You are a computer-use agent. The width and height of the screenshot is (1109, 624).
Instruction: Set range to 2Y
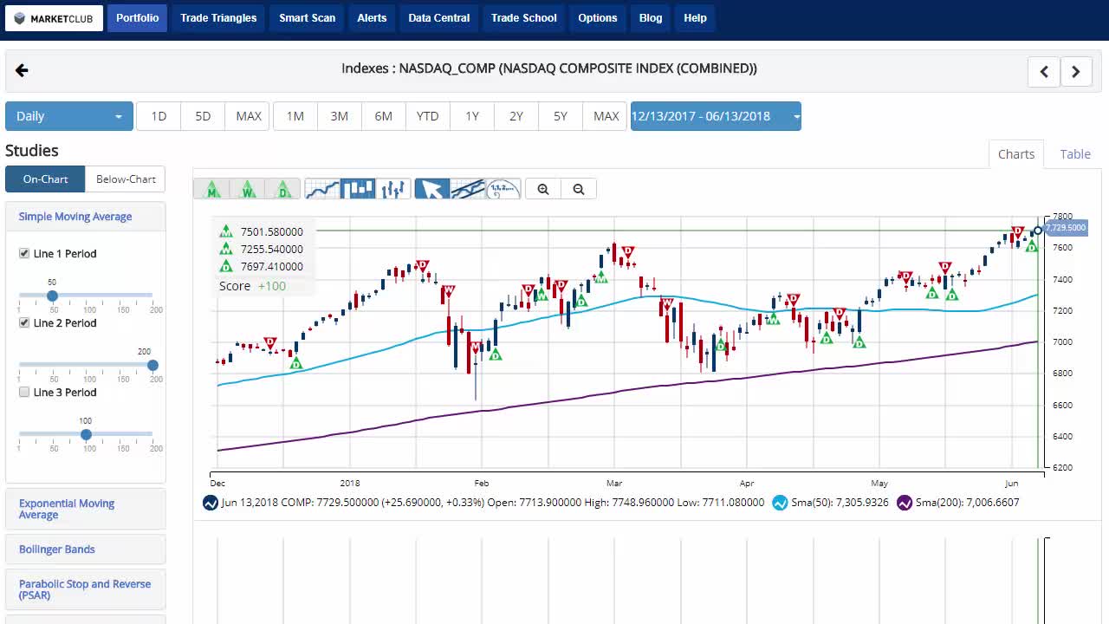coord(516,116)
